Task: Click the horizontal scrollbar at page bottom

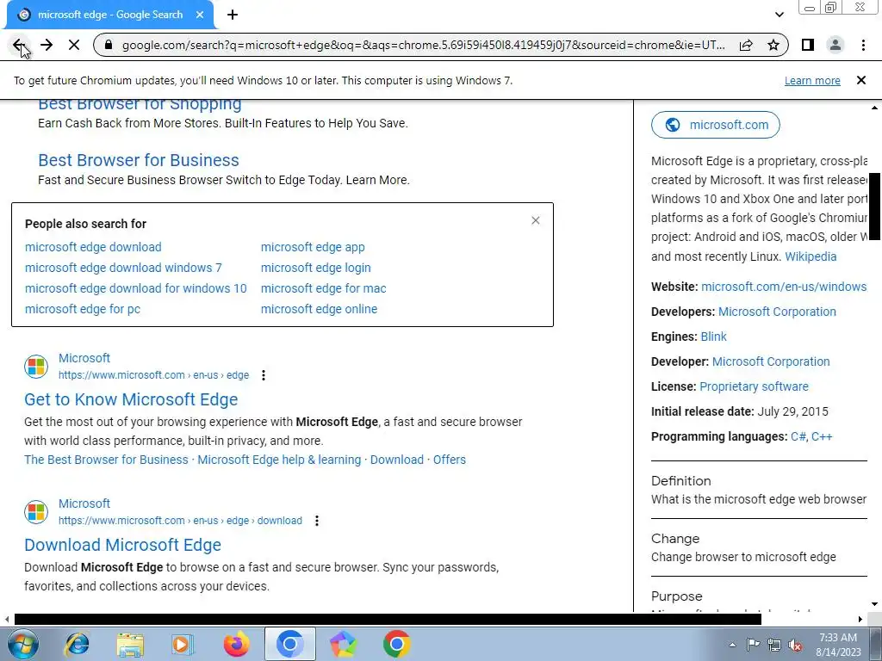Action: point(388,620)
